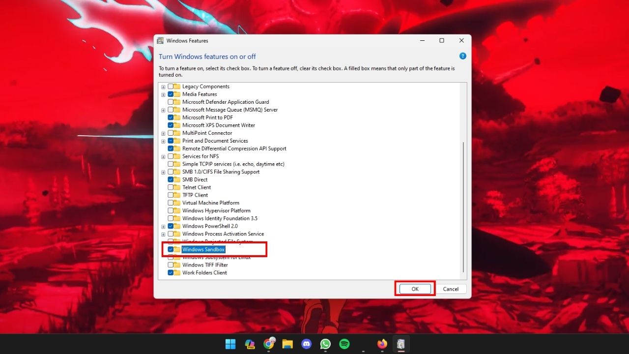Click the features list vertical scrollbar
This screenshot has height=354, width=629.
463,206
